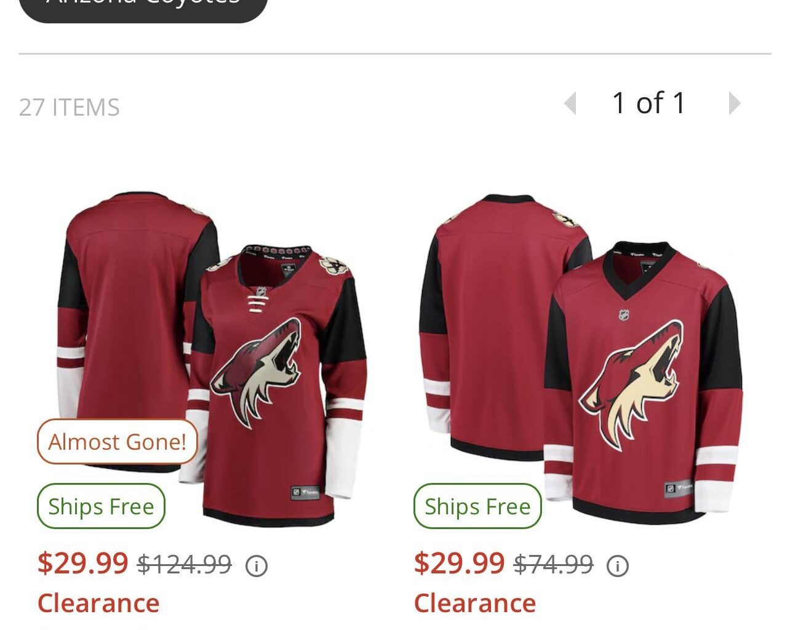
Task: Open the page selector showing 1 of 1
Action: coord(647,103)
